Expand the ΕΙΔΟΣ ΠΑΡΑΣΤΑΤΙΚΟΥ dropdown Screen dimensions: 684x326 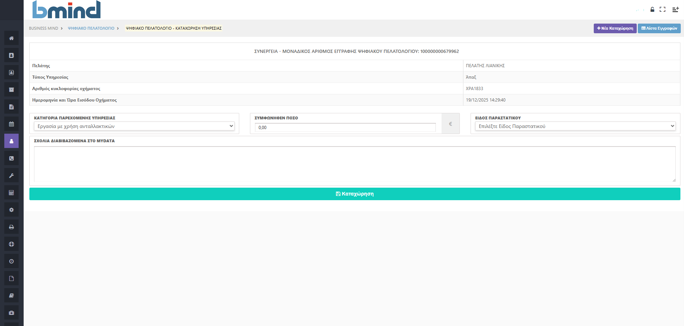(x=575, y=126)
